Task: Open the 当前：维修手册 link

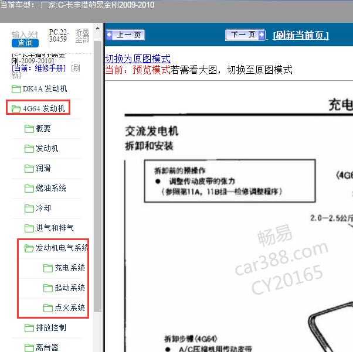Action: click(x=39, y=68)
